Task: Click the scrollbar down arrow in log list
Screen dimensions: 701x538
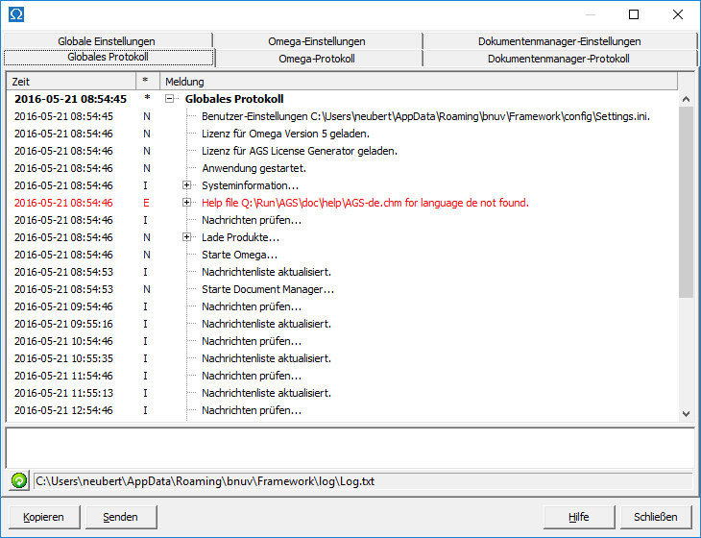Action: [x=686, y=413]
